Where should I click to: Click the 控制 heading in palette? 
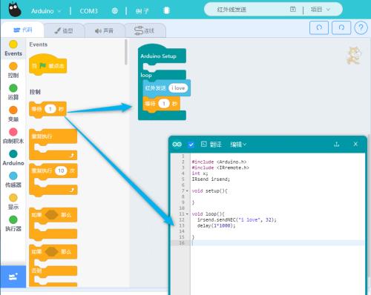pyautogui.click(x=35, y=92)
